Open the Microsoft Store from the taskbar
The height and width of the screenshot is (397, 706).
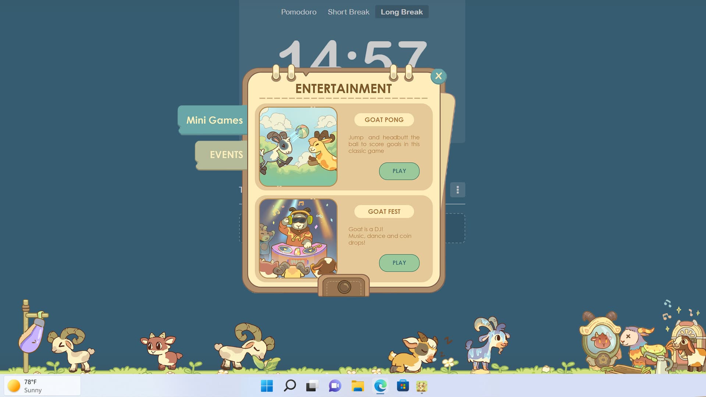coord(403,386)
